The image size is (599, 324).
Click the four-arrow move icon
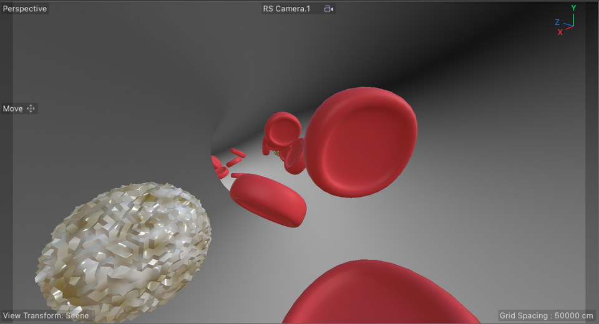(x=31, y=109)
